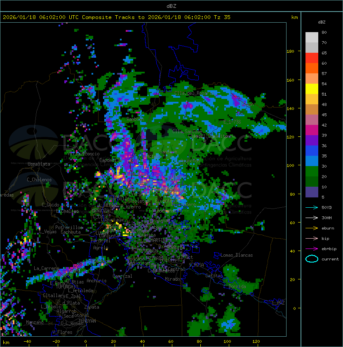Click the pink bip arrow in legend

tap(312, 238)
